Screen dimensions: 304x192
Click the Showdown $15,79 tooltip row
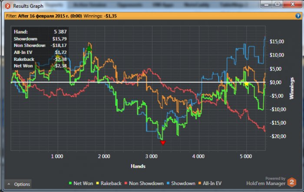(x=40, y=39)
